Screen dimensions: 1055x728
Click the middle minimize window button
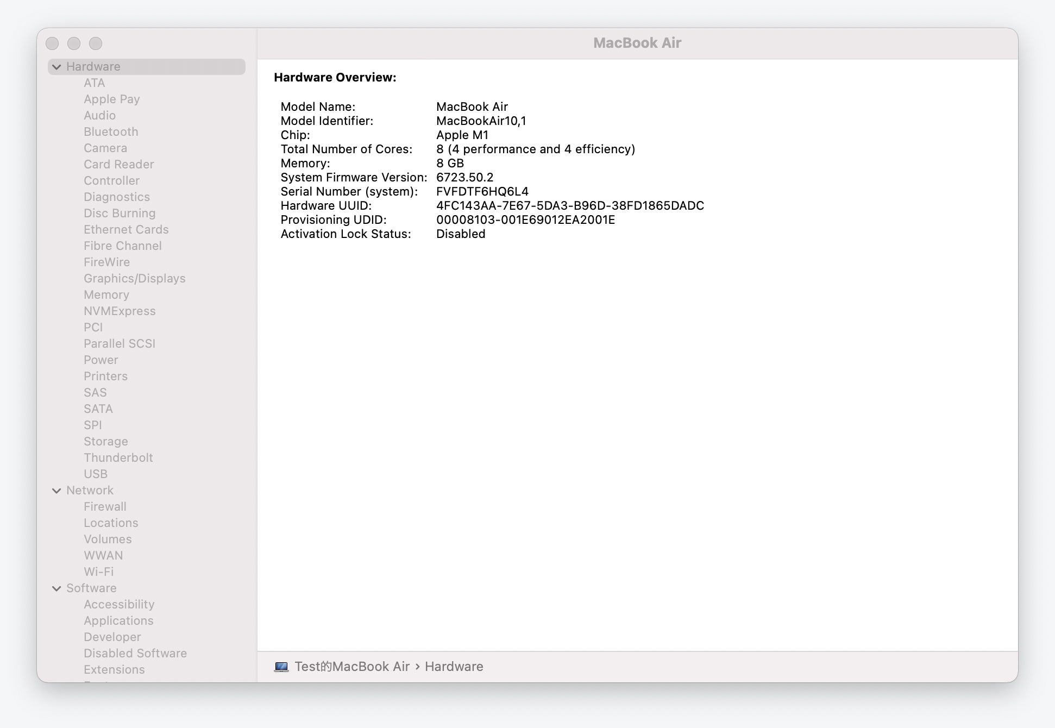(x=74, y=43)
